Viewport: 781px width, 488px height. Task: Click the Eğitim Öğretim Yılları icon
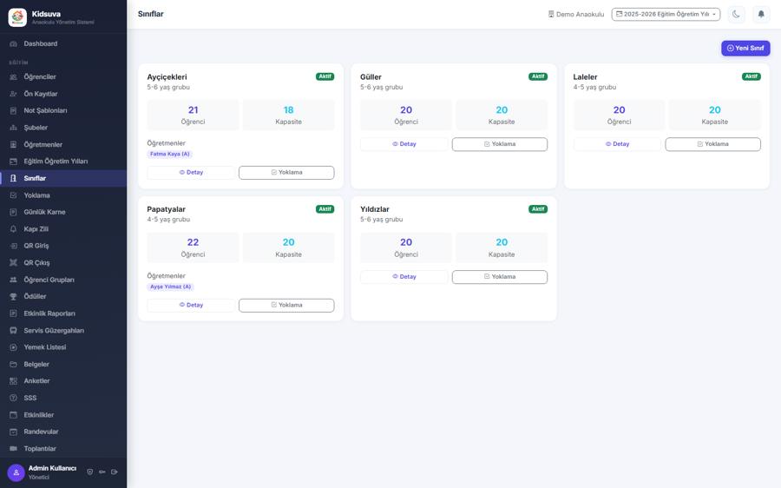(x=13, y=162)
